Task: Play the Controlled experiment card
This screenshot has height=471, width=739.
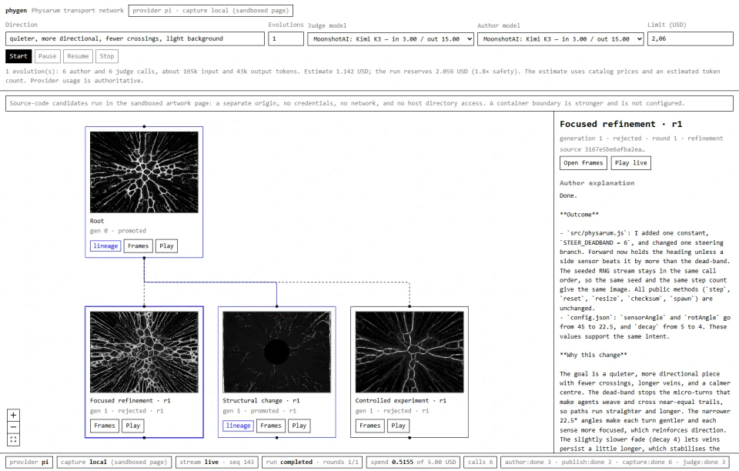Action: (398, 426)
